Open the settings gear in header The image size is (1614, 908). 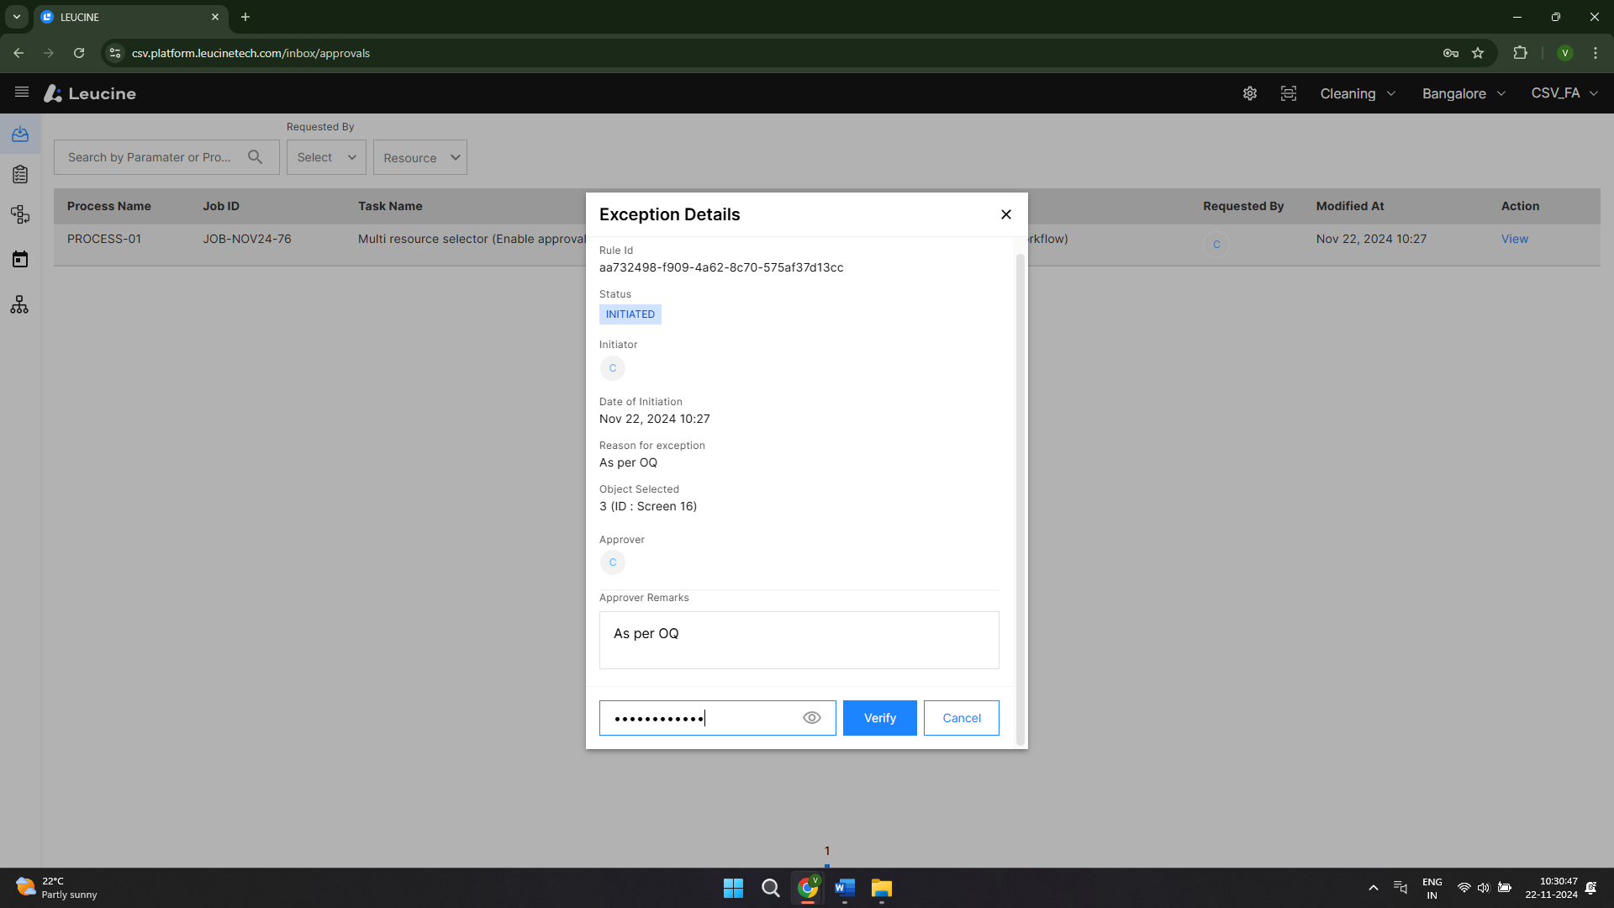tap(1250, 93)
